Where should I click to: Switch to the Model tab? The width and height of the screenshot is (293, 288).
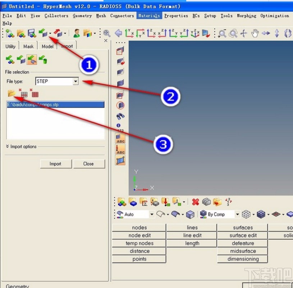click(x=47, y=46)
